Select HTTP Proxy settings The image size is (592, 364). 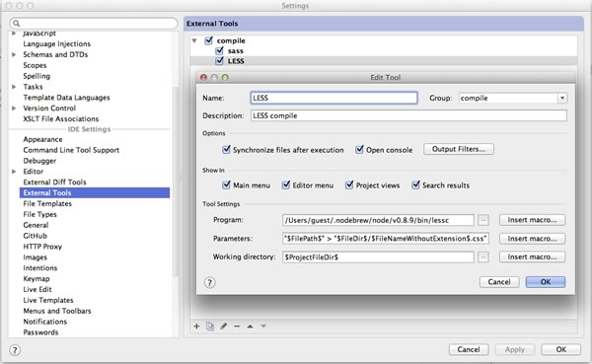(42, 247)
